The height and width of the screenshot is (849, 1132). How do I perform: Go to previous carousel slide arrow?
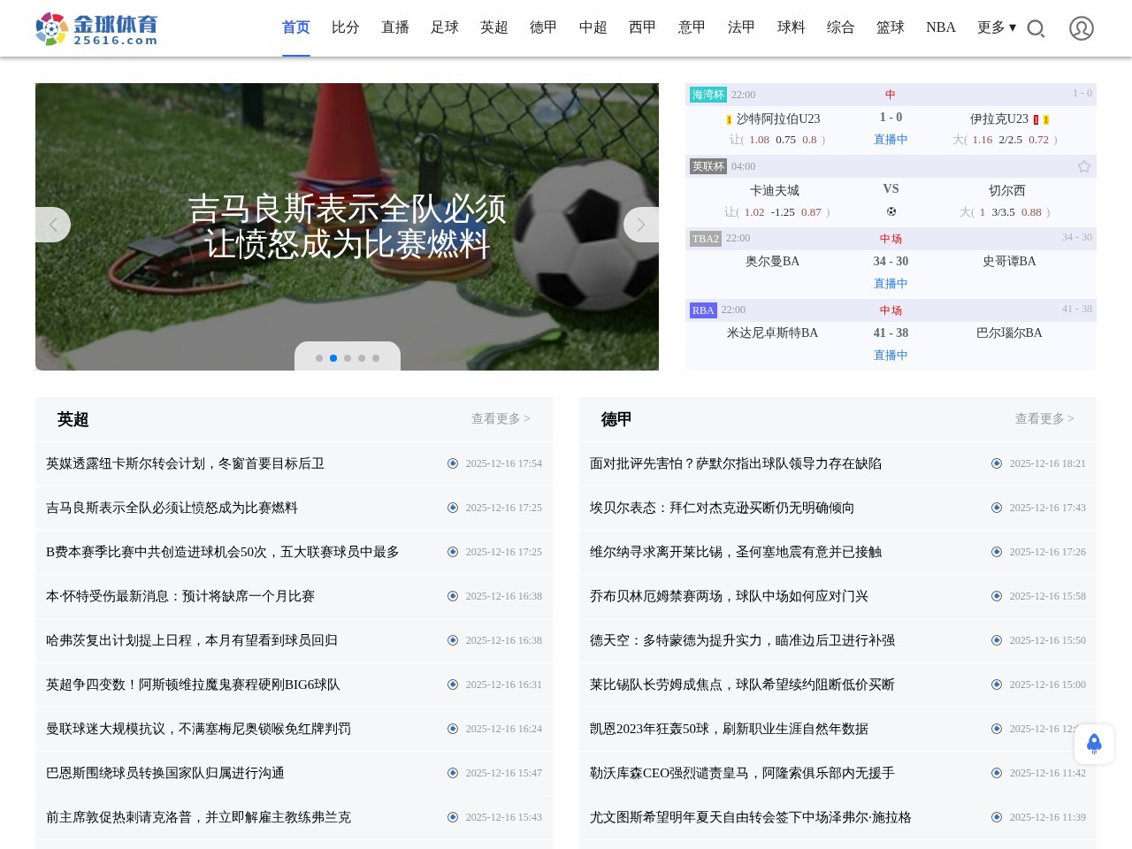(x=53, y=225)
